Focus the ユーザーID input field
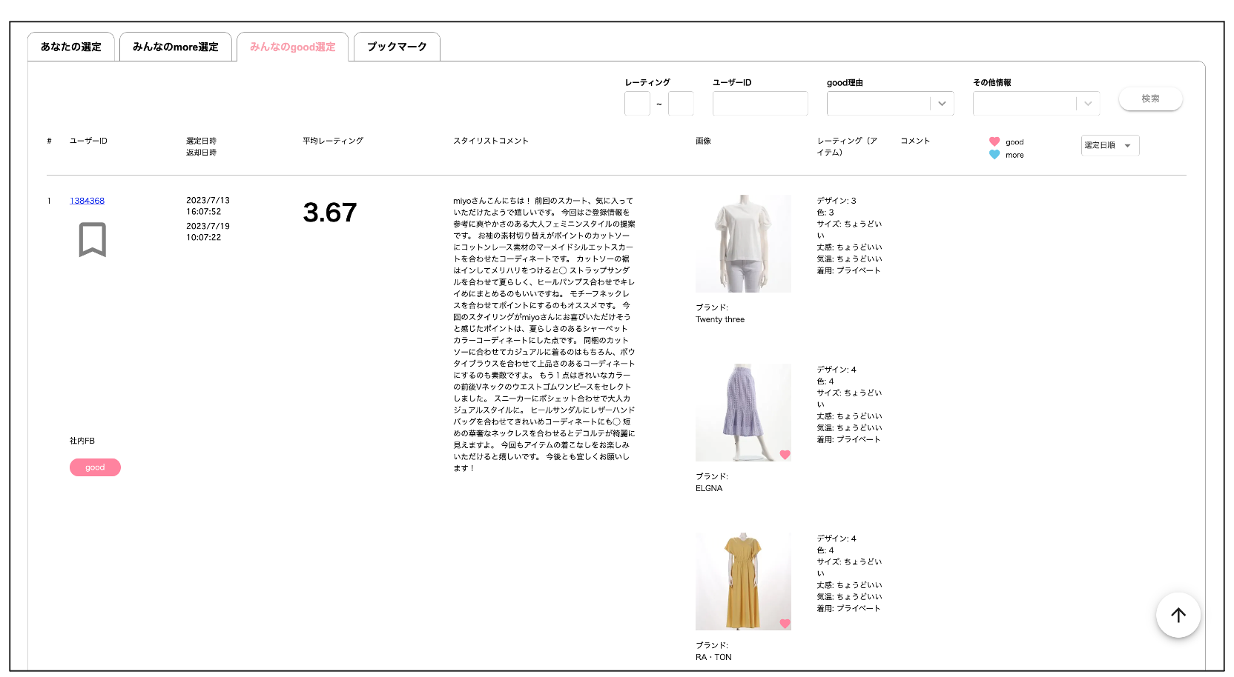 click(x=760, y=104)
